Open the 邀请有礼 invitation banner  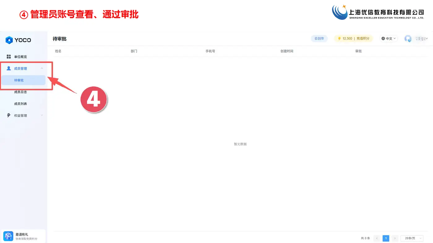(x=24, y=236)
